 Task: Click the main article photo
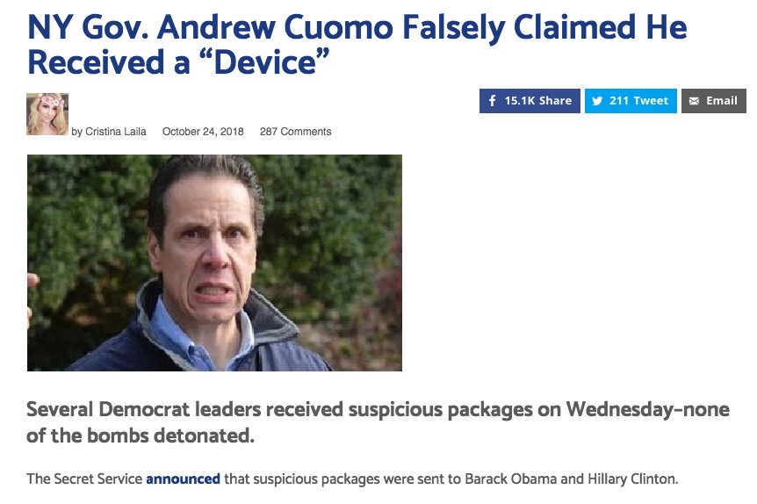214,263
